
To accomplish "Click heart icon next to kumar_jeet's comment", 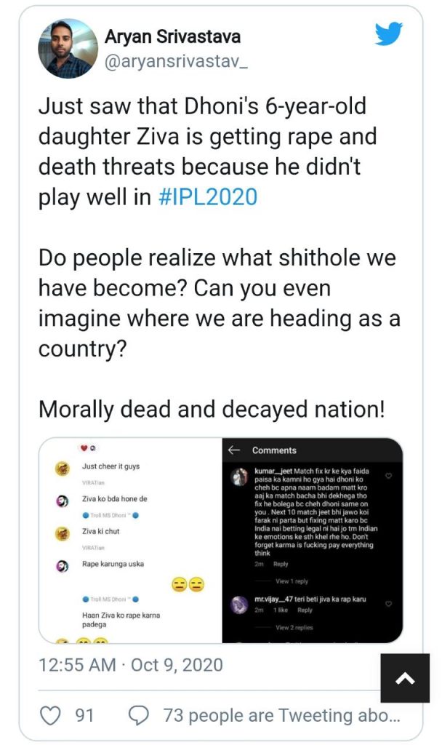I will click(x=388, y=476).
